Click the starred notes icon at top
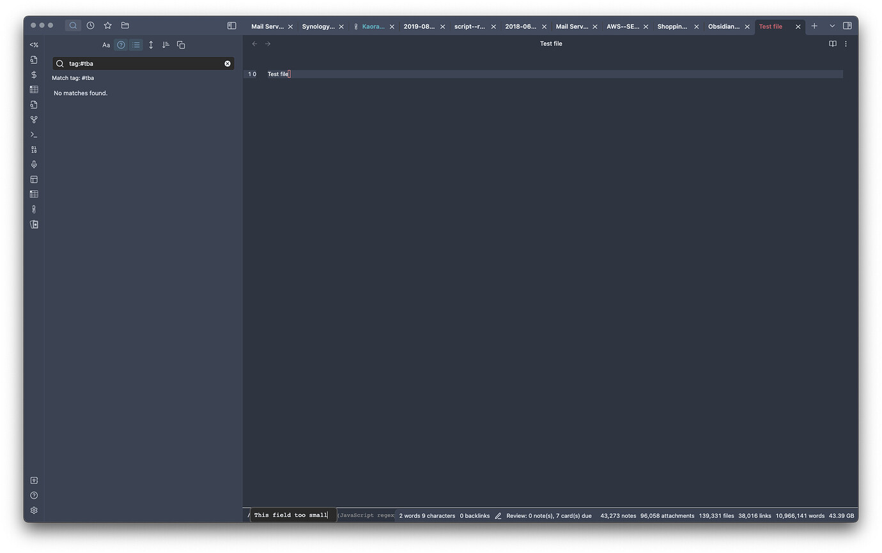This screenshot has width=882, height=553. tap(107, 26)
